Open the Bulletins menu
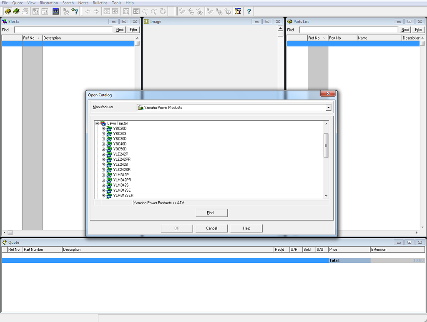This screenshot has width=427, height=322. coord(100,3)
